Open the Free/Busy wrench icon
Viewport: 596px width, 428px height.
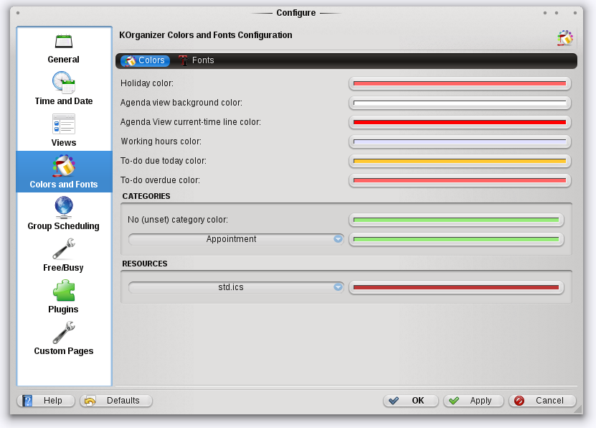64,248
